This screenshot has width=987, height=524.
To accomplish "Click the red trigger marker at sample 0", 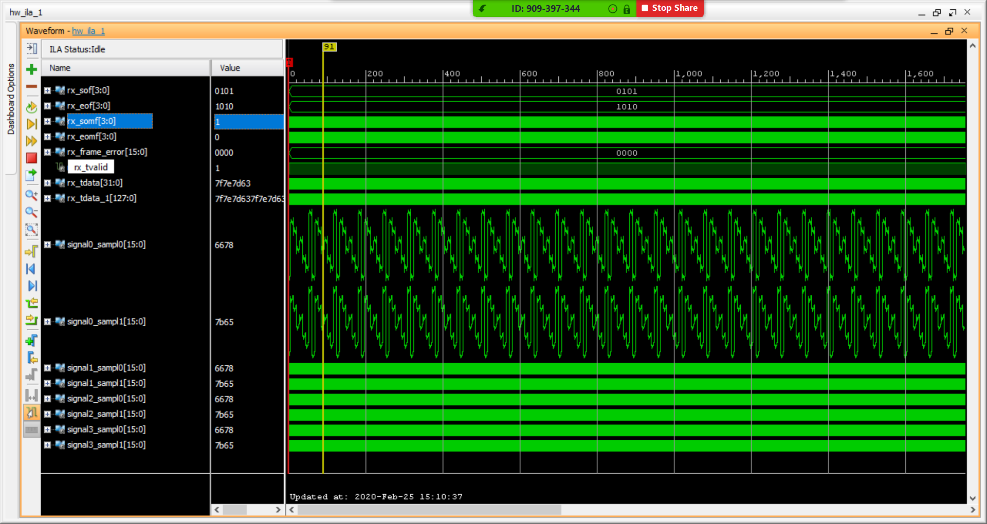I will (x=289, y=63).
